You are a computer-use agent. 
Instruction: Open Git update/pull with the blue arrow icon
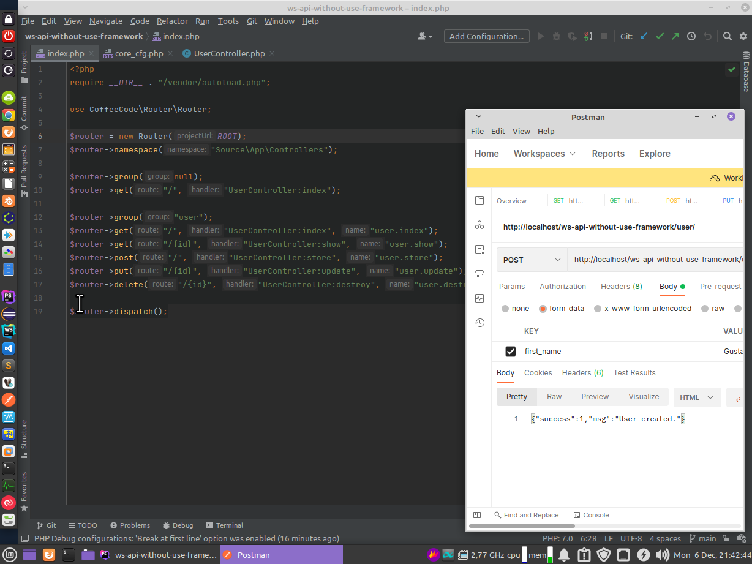(644, 36)
